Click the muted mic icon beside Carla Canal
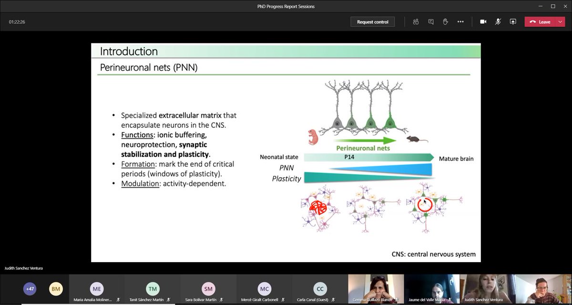The height and width of the screenshot is (305, 572). tap(334, 300)
